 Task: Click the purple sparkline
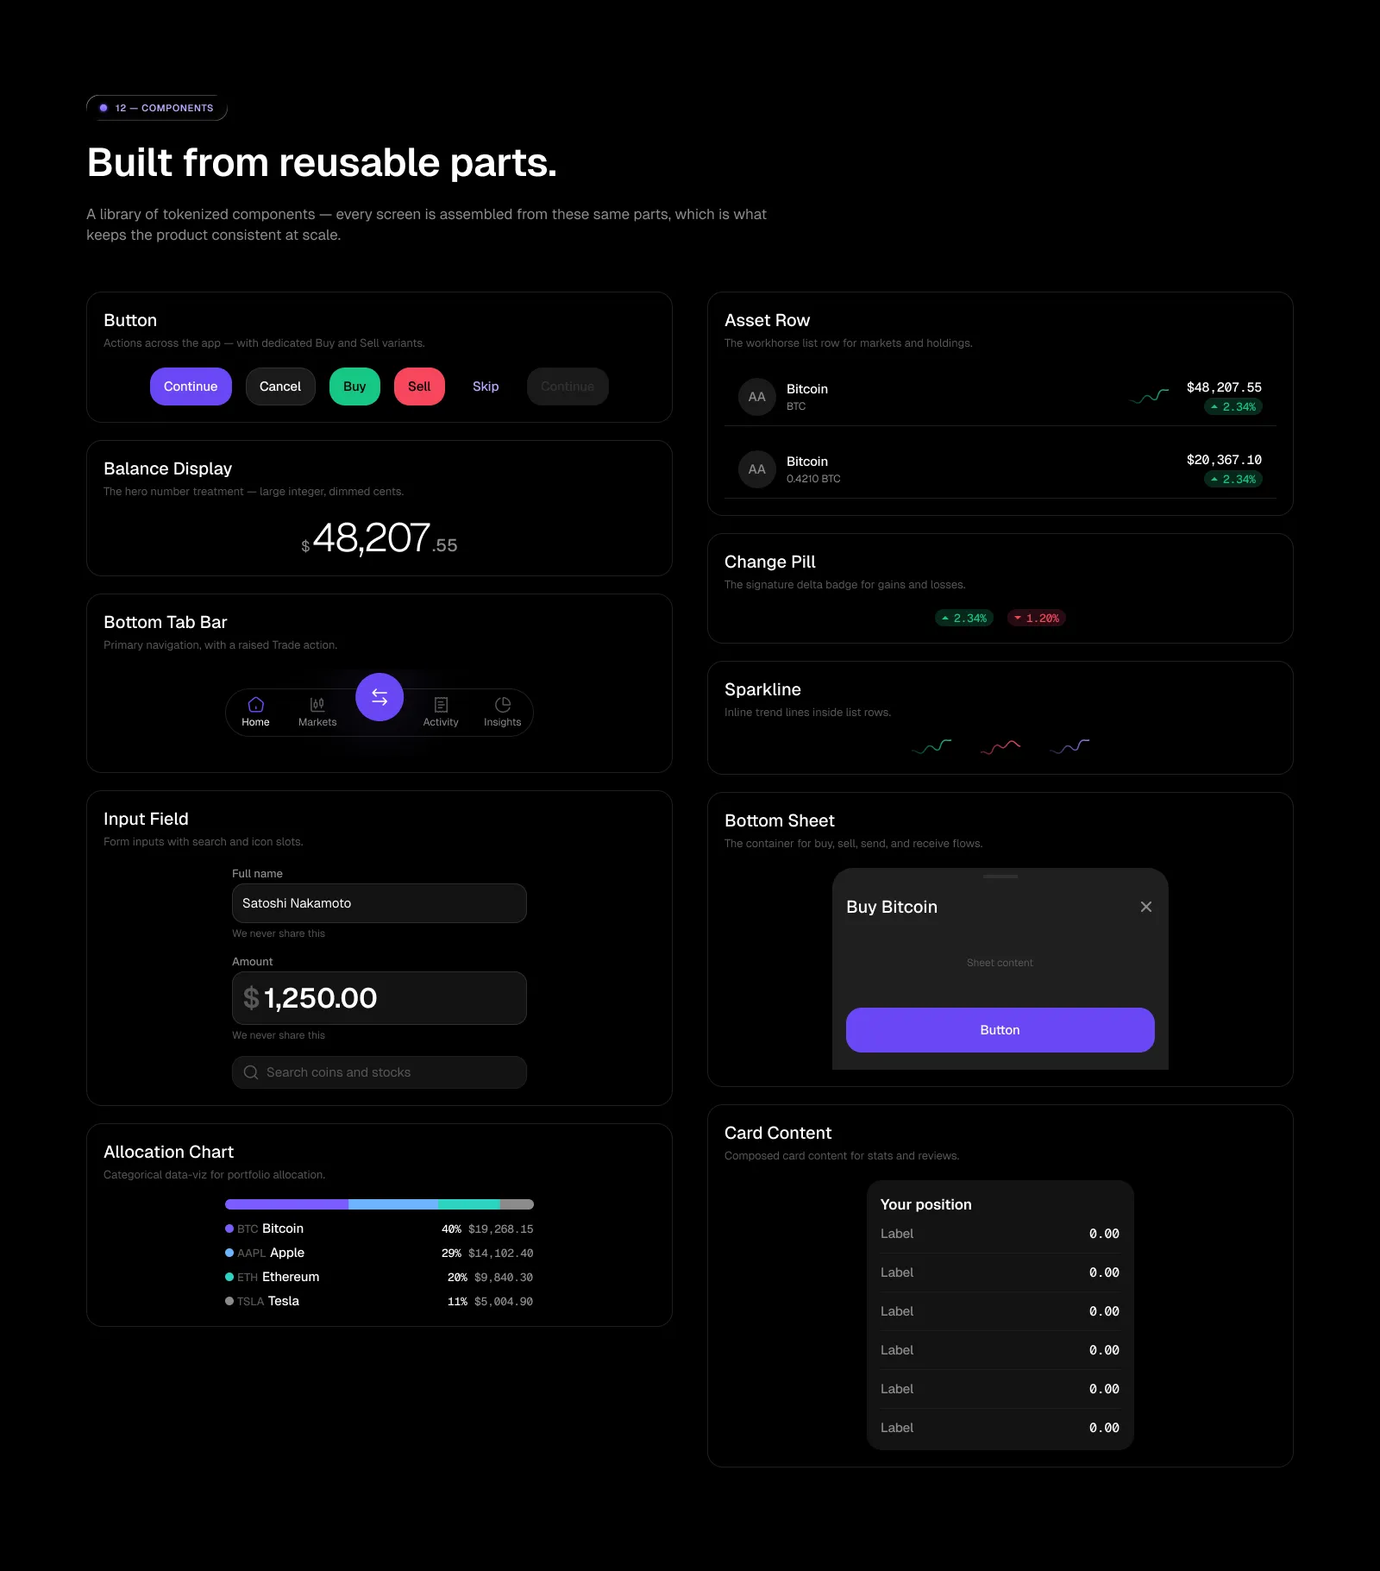1069,745
